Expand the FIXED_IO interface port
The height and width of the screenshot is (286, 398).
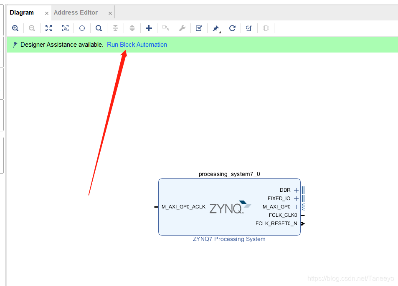tap(296, 198)
